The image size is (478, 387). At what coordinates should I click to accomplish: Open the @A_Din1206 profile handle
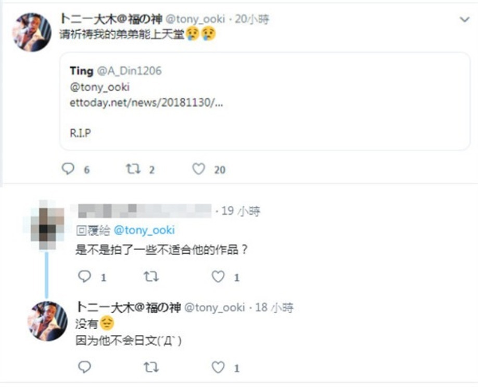129,71
